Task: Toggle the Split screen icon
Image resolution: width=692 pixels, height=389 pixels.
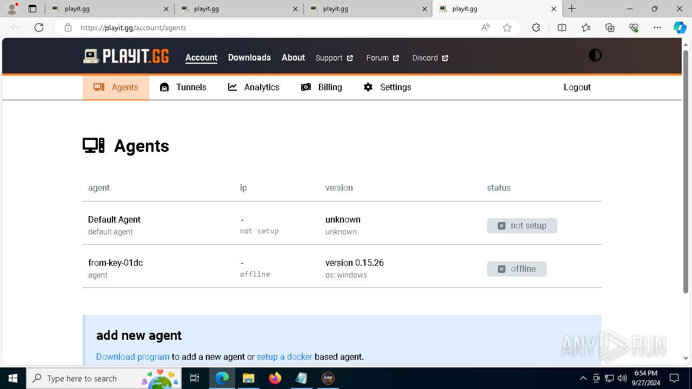Action: point(562,28)
